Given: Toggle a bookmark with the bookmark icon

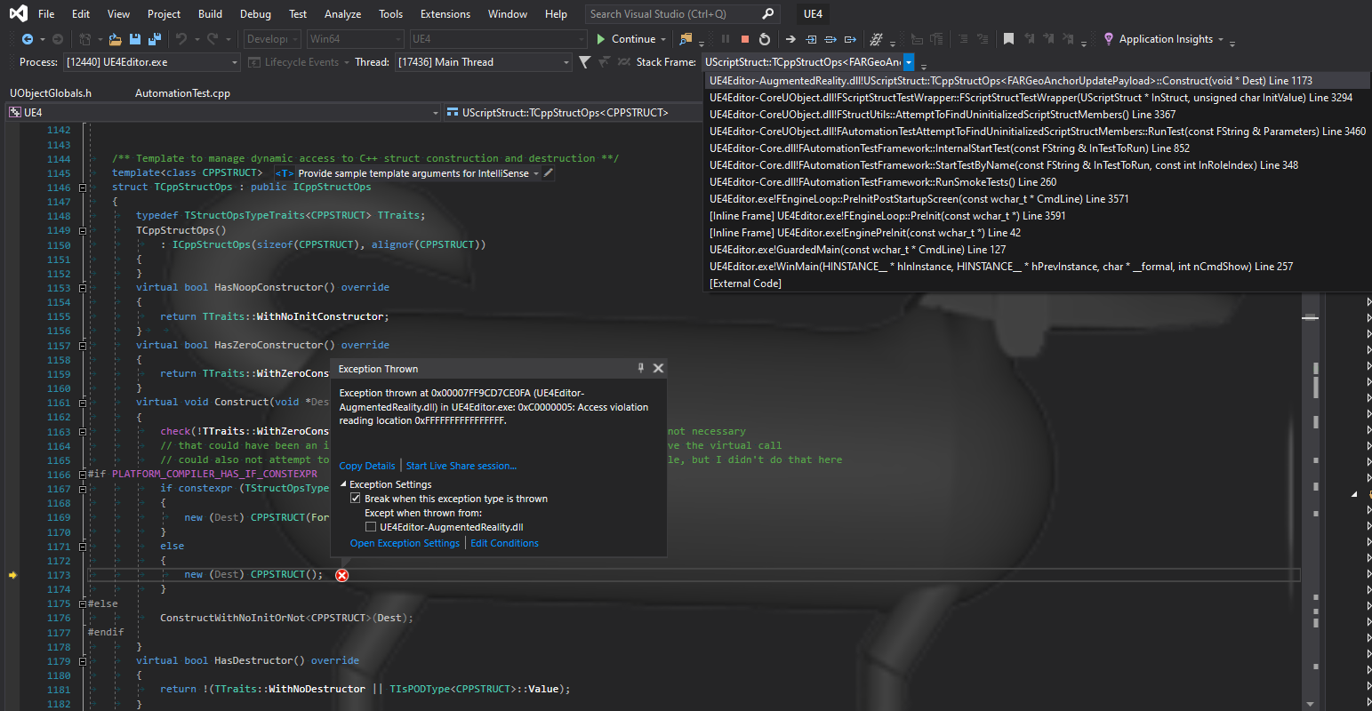Looking at the screenshot, I should pyautogui.click(x=1008, y=39).
